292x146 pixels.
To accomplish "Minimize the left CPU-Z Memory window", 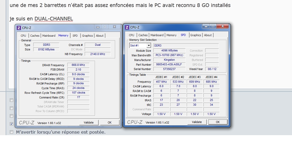I will [x=98, y=27].
